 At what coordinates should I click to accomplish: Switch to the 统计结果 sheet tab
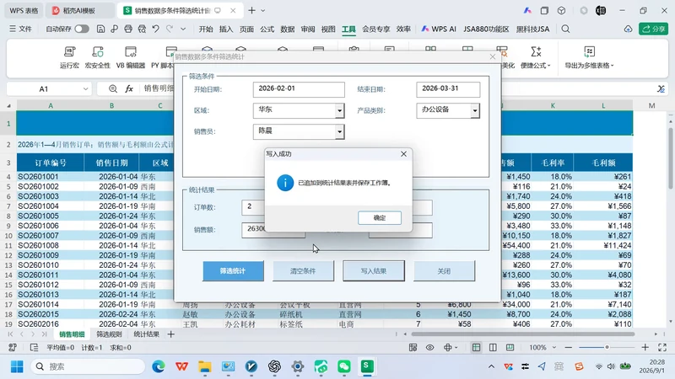(146, 334)
